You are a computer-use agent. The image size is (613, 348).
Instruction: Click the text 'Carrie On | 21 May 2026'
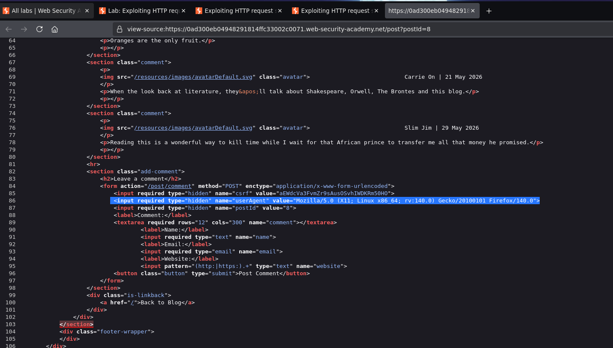(443, 77)
